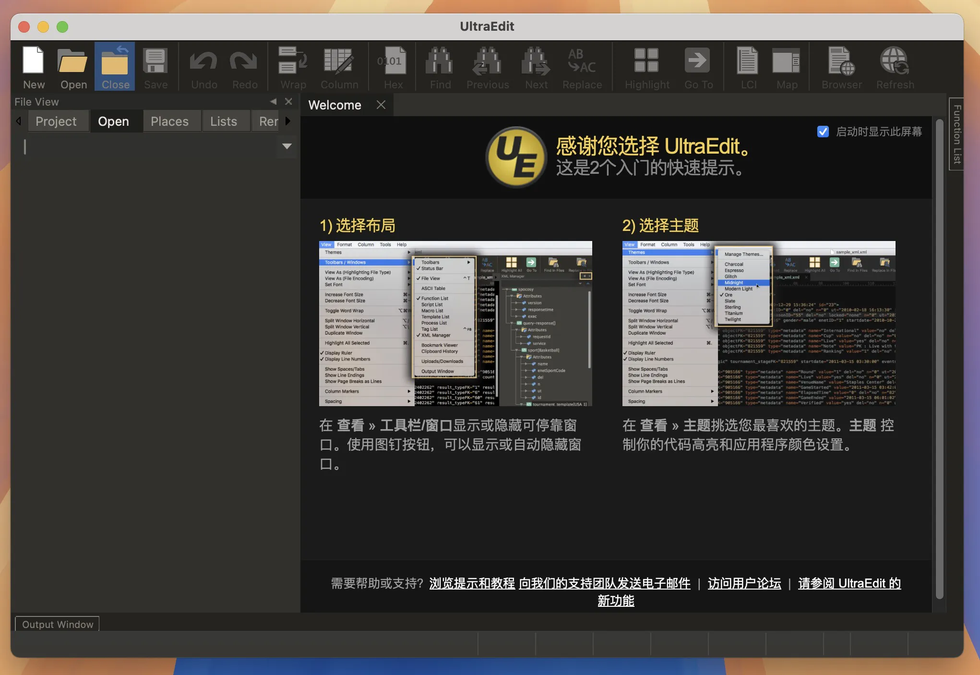Viewport: 980px width, 675px height.
Task: Click Next search result icon
Action: [536, 67]
